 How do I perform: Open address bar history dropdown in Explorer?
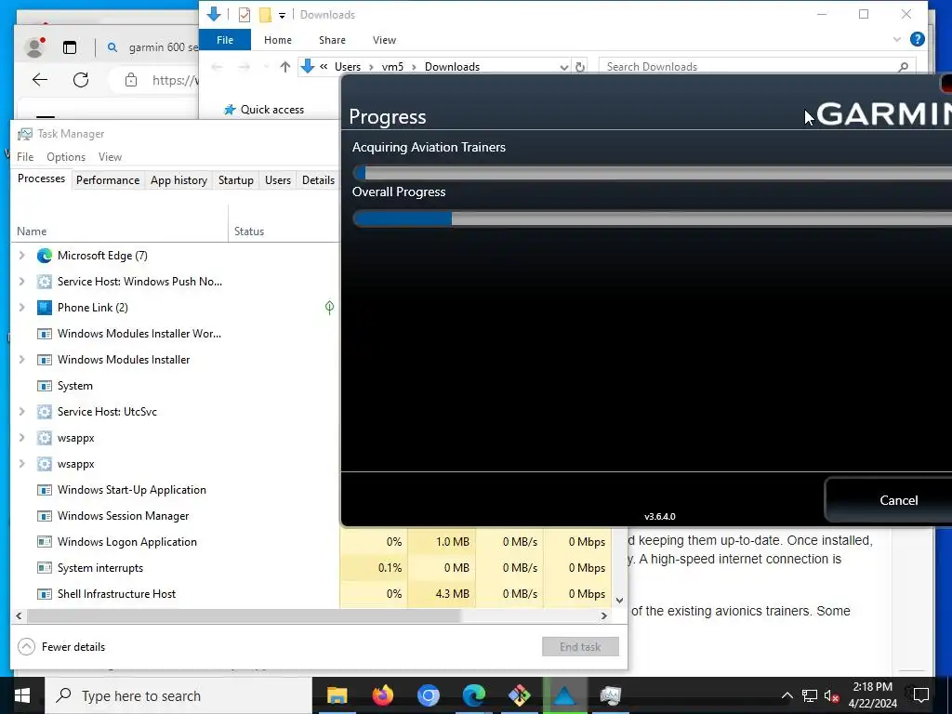pyautogui.click(x=564, y=67)
